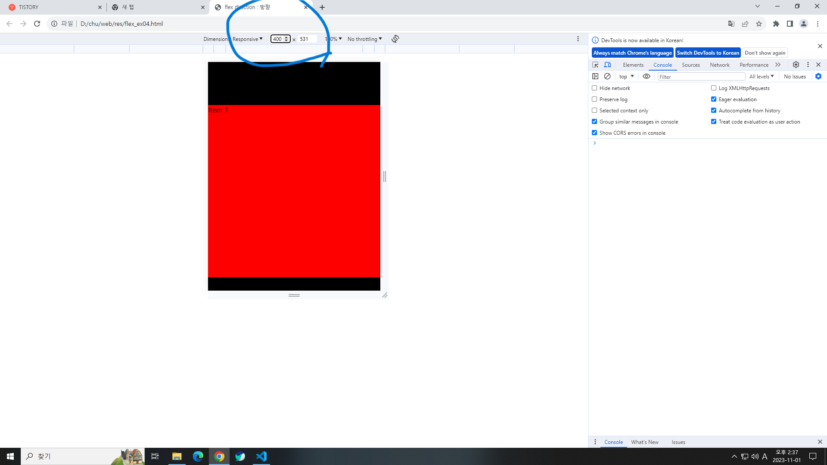Viewport: 827px width, 465px height.
Task: Open the Responsive dimensions dropdown
Action: click(x=247, y=39)
